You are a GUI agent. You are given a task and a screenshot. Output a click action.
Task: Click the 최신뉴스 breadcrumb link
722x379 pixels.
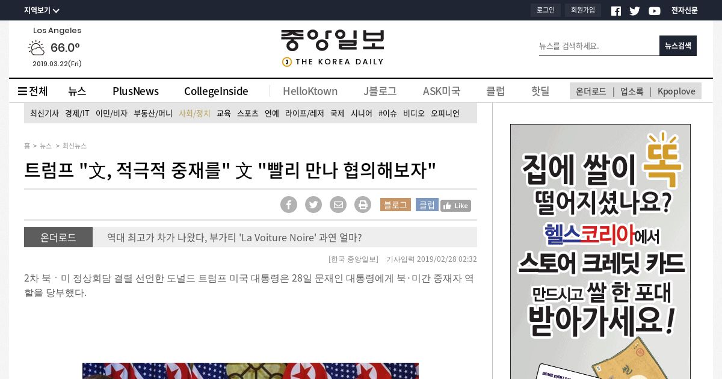(x=75, y=146)
